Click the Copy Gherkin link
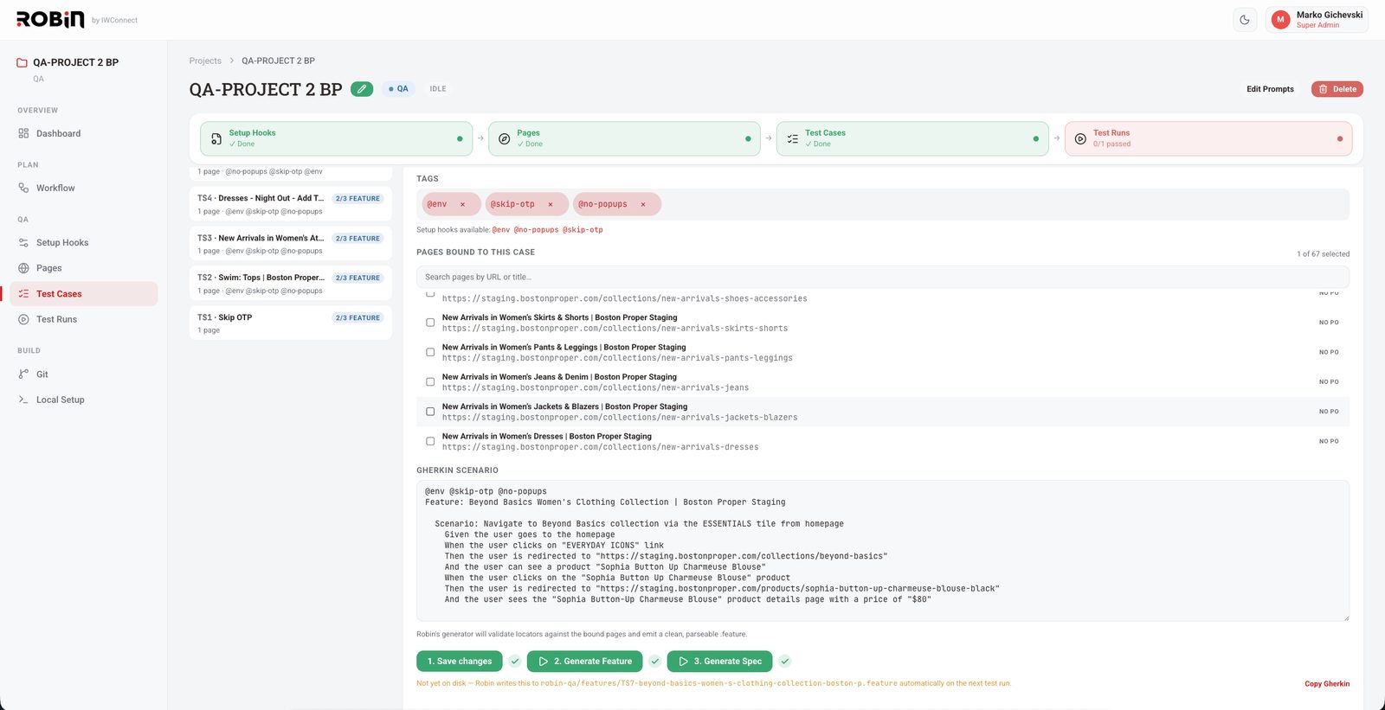1385x710 pixels. pyautogui.click(x=1327, y=684)
